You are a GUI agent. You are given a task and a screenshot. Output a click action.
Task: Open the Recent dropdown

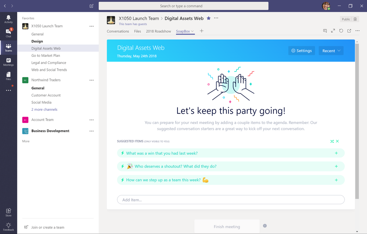click(331, 51)
